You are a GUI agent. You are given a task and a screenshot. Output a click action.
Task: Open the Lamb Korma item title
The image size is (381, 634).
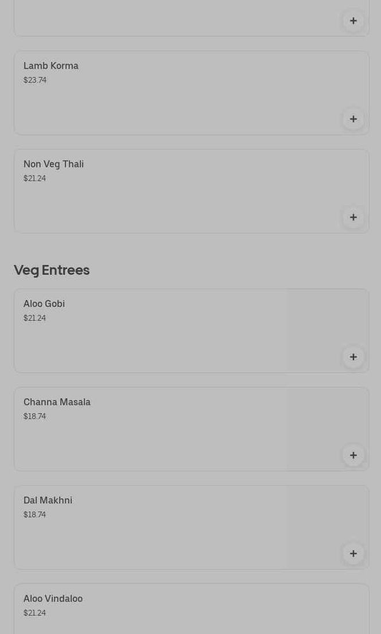coord(51,66)
